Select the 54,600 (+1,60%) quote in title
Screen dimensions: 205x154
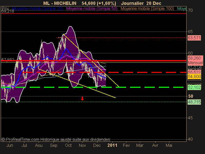point(99,3)
